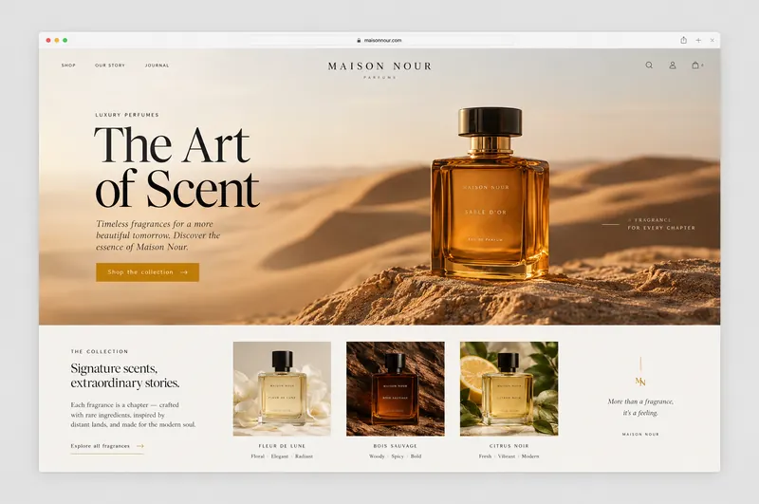This screenshot has width=759, height=504.
Task: Click the FLEUR DE LUNE product name
Action: [x=282, y=446]
